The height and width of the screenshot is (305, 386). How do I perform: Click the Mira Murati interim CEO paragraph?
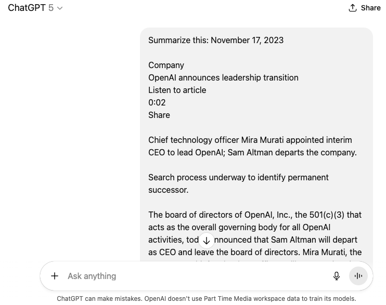tap(252, 146)
